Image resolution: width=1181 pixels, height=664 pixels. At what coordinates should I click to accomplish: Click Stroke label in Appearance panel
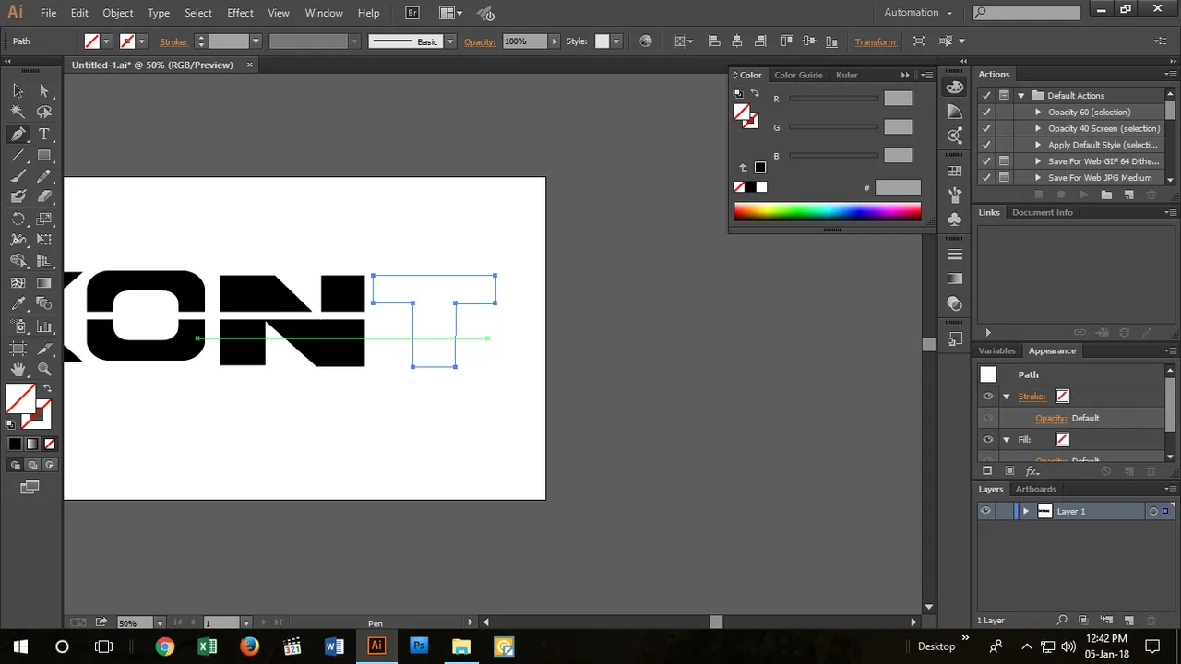point(1032,397)
